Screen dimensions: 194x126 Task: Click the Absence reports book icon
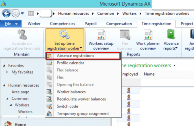tap(171, 35)
